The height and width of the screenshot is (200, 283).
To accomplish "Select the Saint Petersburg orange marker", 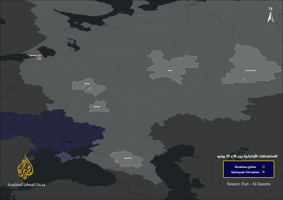I will pyautogui.click(x=40, y=58).
